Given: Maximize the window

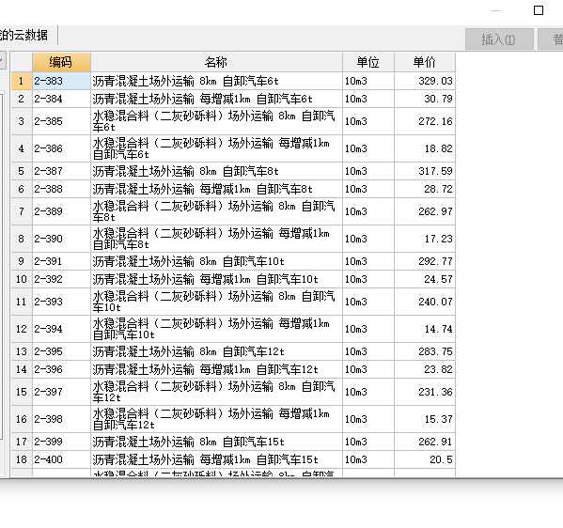Looking at the screenshot, I should point(539,10).
